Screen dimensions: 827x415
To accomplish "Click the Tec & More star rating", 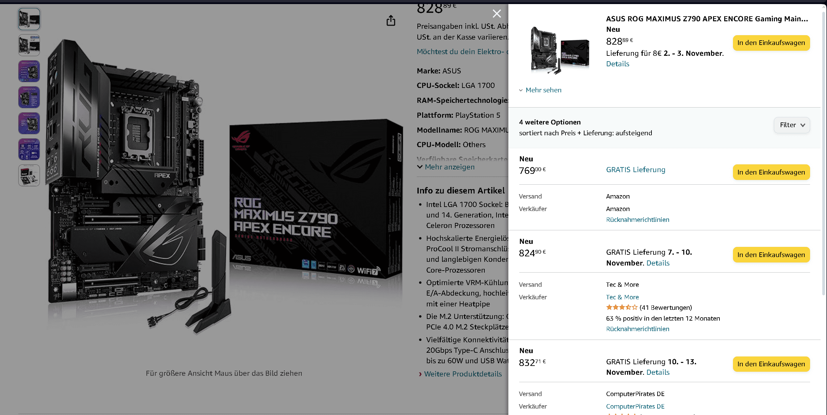I will tap(622, 307).
